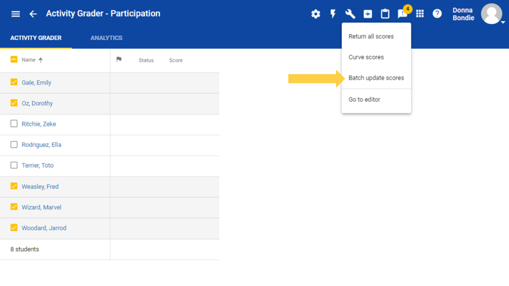Viewport: 509px width, 286px height.
Task: Open the apps grid icon
Action: click(x=420, y=14)
